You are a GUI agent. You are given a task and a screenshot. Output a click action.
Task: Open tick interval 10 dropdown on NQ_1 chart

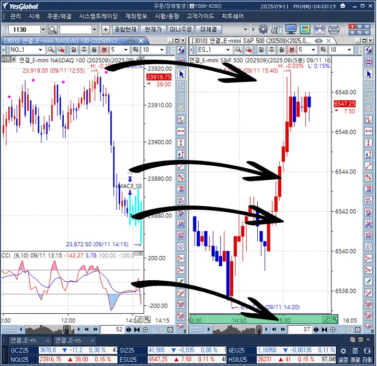(162, 50)
